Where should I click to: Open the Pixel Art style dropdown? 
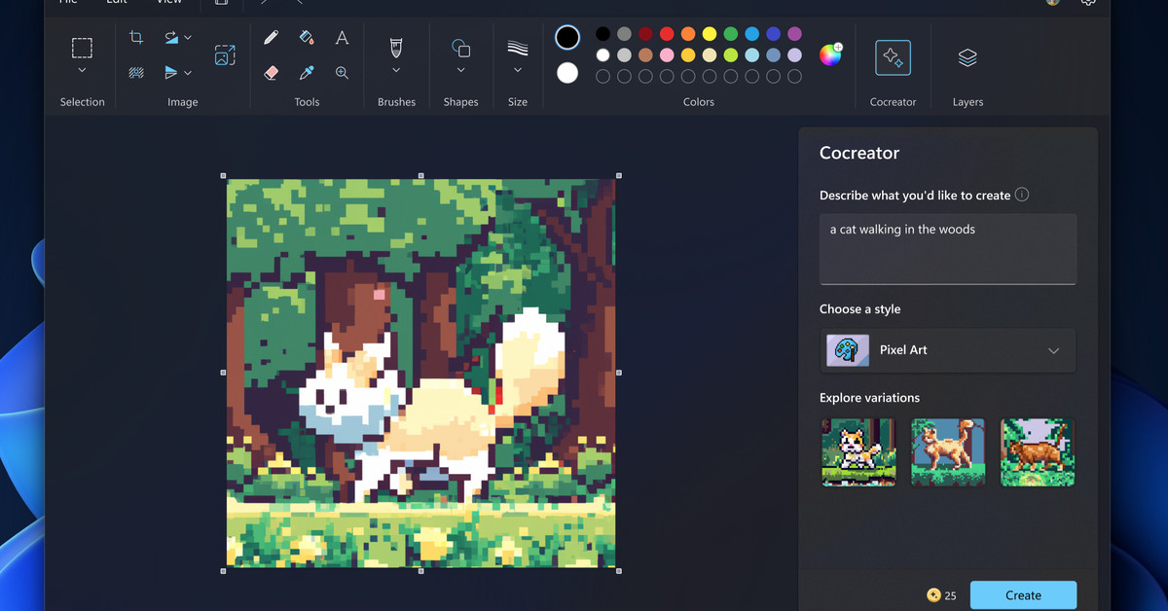(x=947, y=350)
